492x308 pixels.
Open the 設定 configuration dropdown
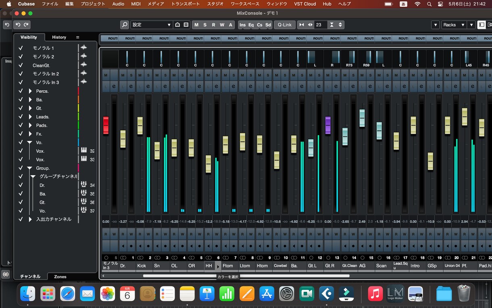point(152,25)
